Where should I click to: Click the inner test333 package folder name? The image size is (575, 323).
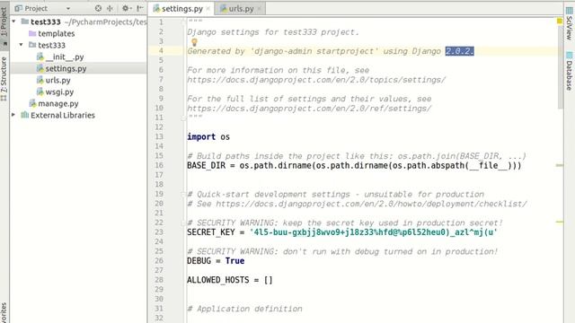click(52, 45)
